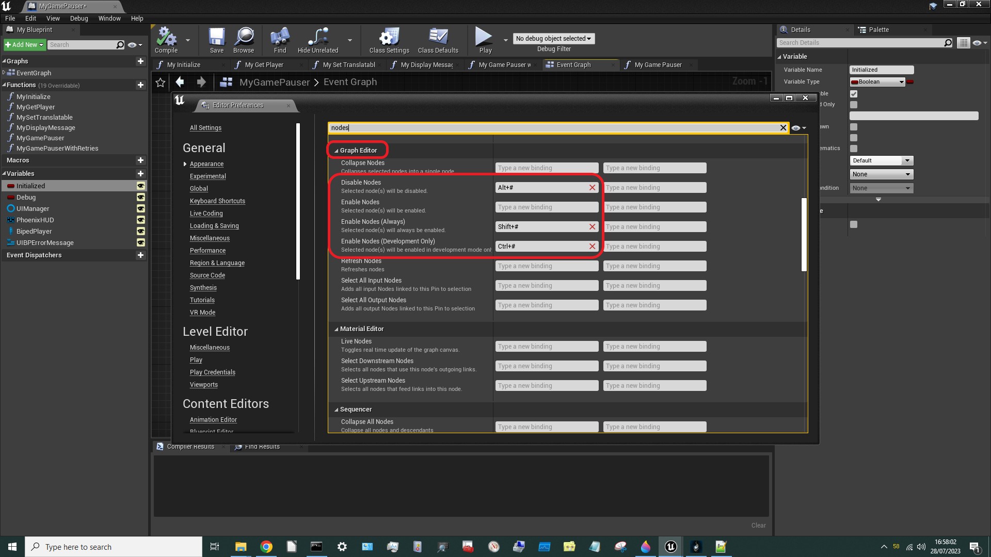Open Chrome from the Windows taskbar

[x=266, y=547]
